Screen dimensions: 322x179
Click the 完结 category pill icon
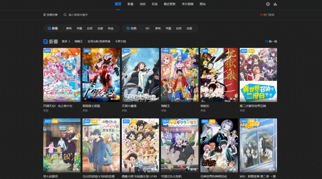(x=128, y=28)
